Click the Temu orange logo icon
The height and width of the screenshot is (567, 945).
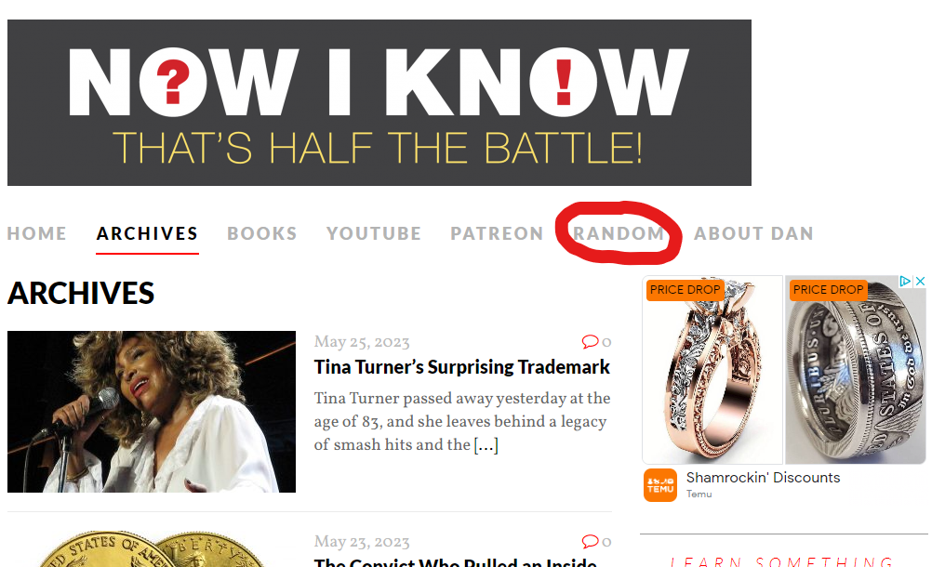tap(660, 485)
